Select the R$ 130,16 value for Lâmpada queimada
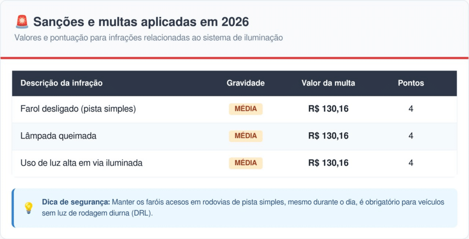 (328, 136)
